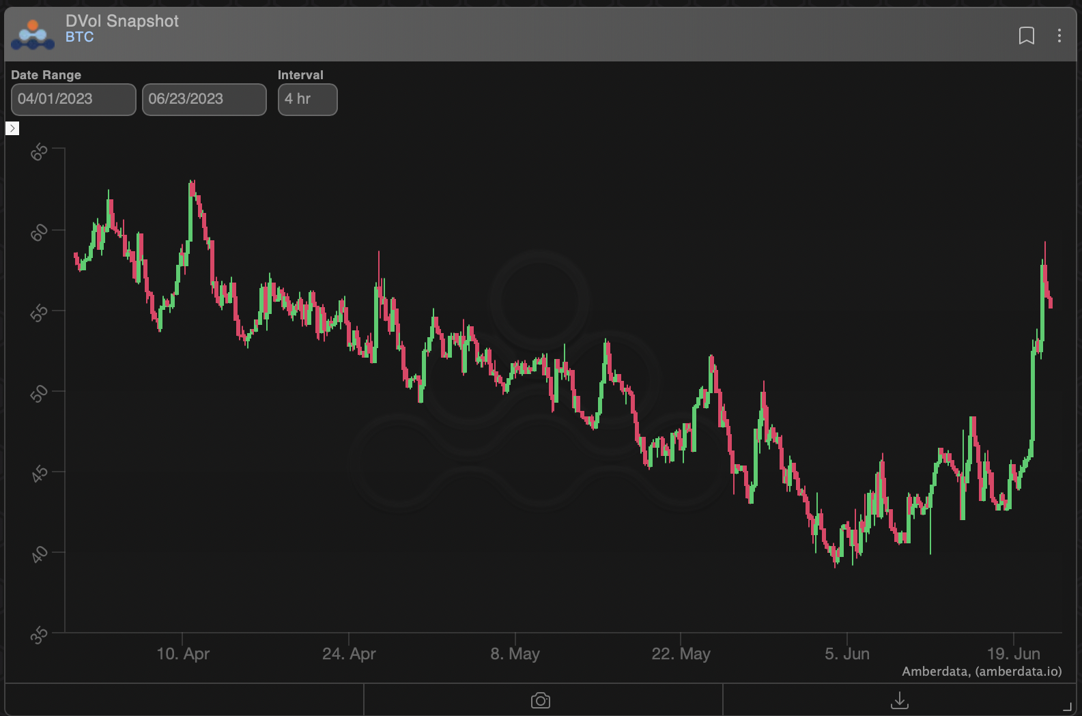The width and height of the screenshot is (1082, 716).
Task: Click the BTC label under the title
Action: click(79, 38)
